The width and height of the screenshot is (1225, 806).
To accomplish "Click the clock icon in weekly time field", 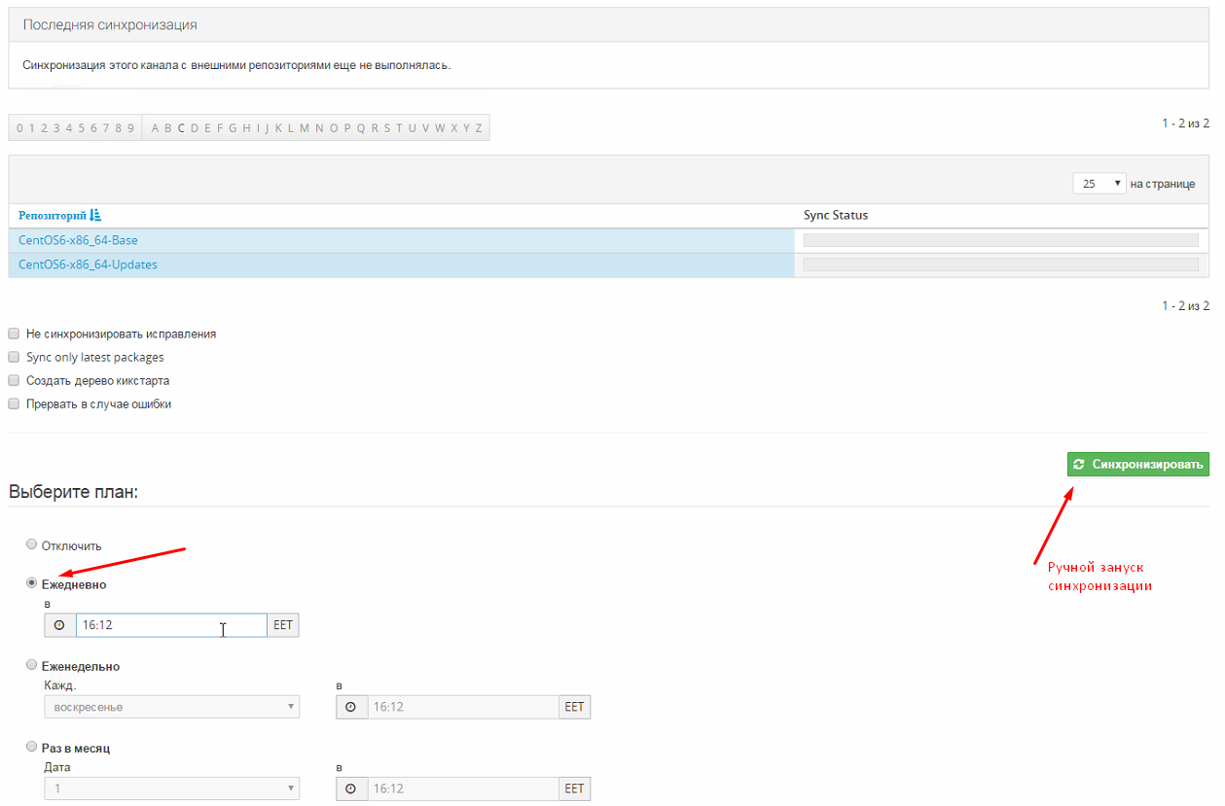I will [x=351, y=707].
